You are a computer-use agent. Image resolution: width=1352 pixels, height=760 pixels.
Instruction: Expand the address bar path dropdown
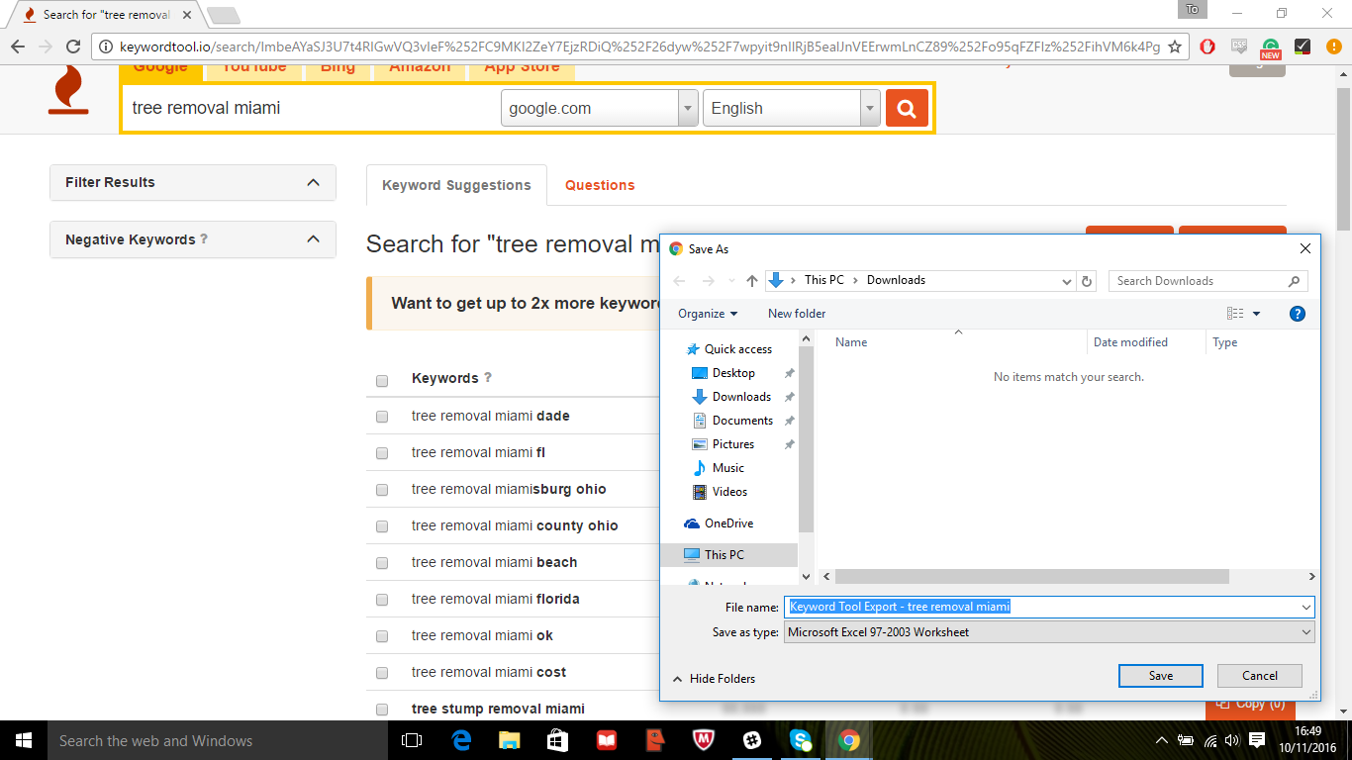(x=1066, y=281)
